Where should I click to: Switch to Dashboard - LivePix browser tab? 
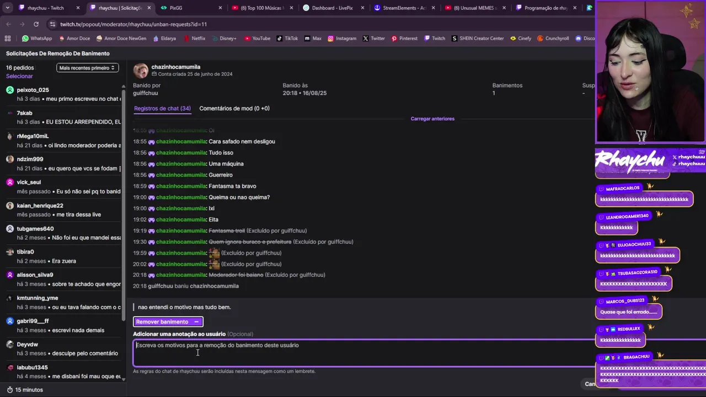pos(333,8)
